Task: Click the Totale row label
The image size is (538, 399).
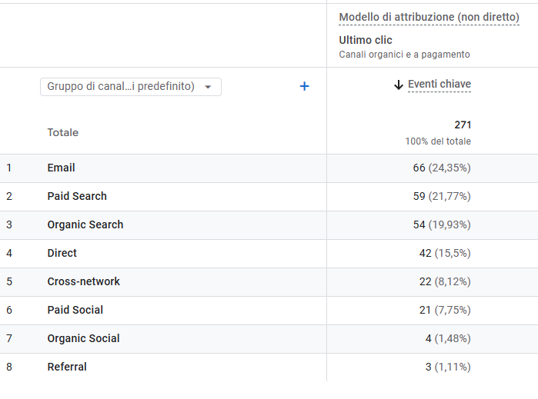Action: [62, 132]
